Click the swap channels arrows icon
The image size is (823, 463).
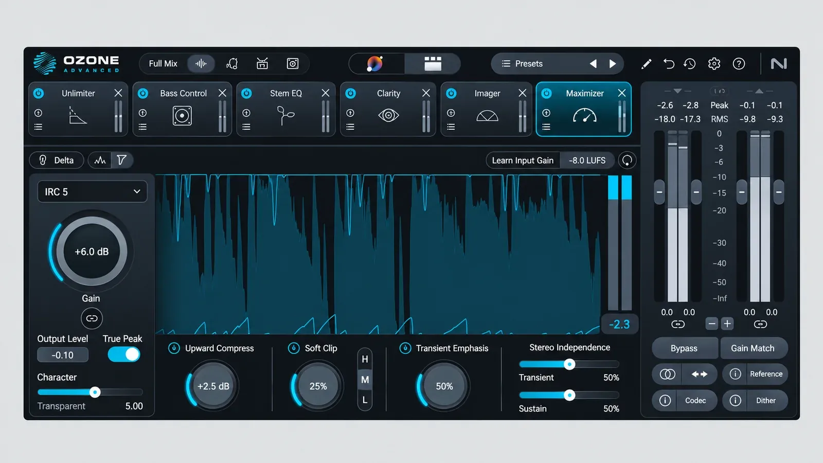point(699,374)
